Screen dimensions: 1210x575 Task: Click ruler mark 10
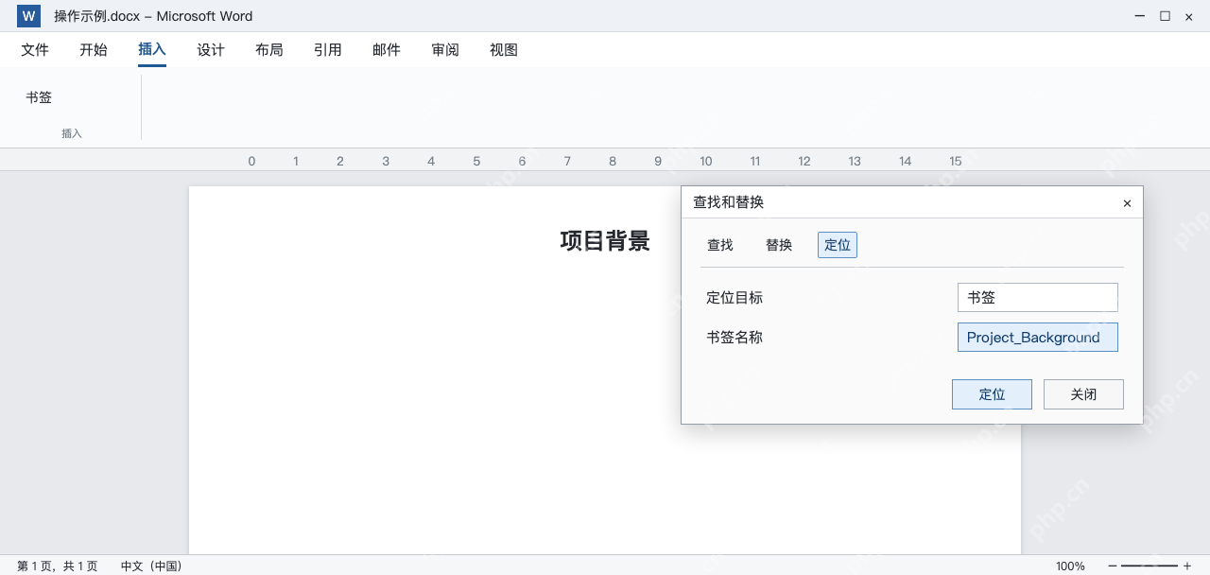pos(706,161)
